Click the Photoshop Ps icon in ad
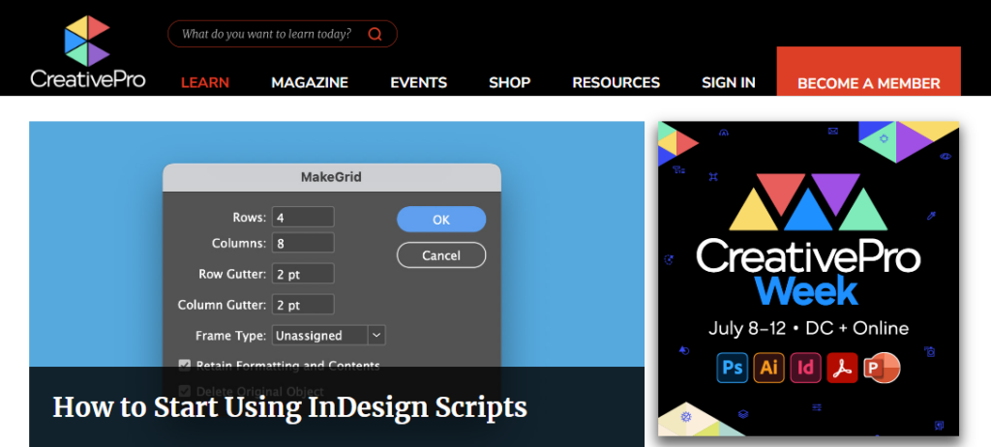Viewport: 991px width, 447px height. coord(731,367)
